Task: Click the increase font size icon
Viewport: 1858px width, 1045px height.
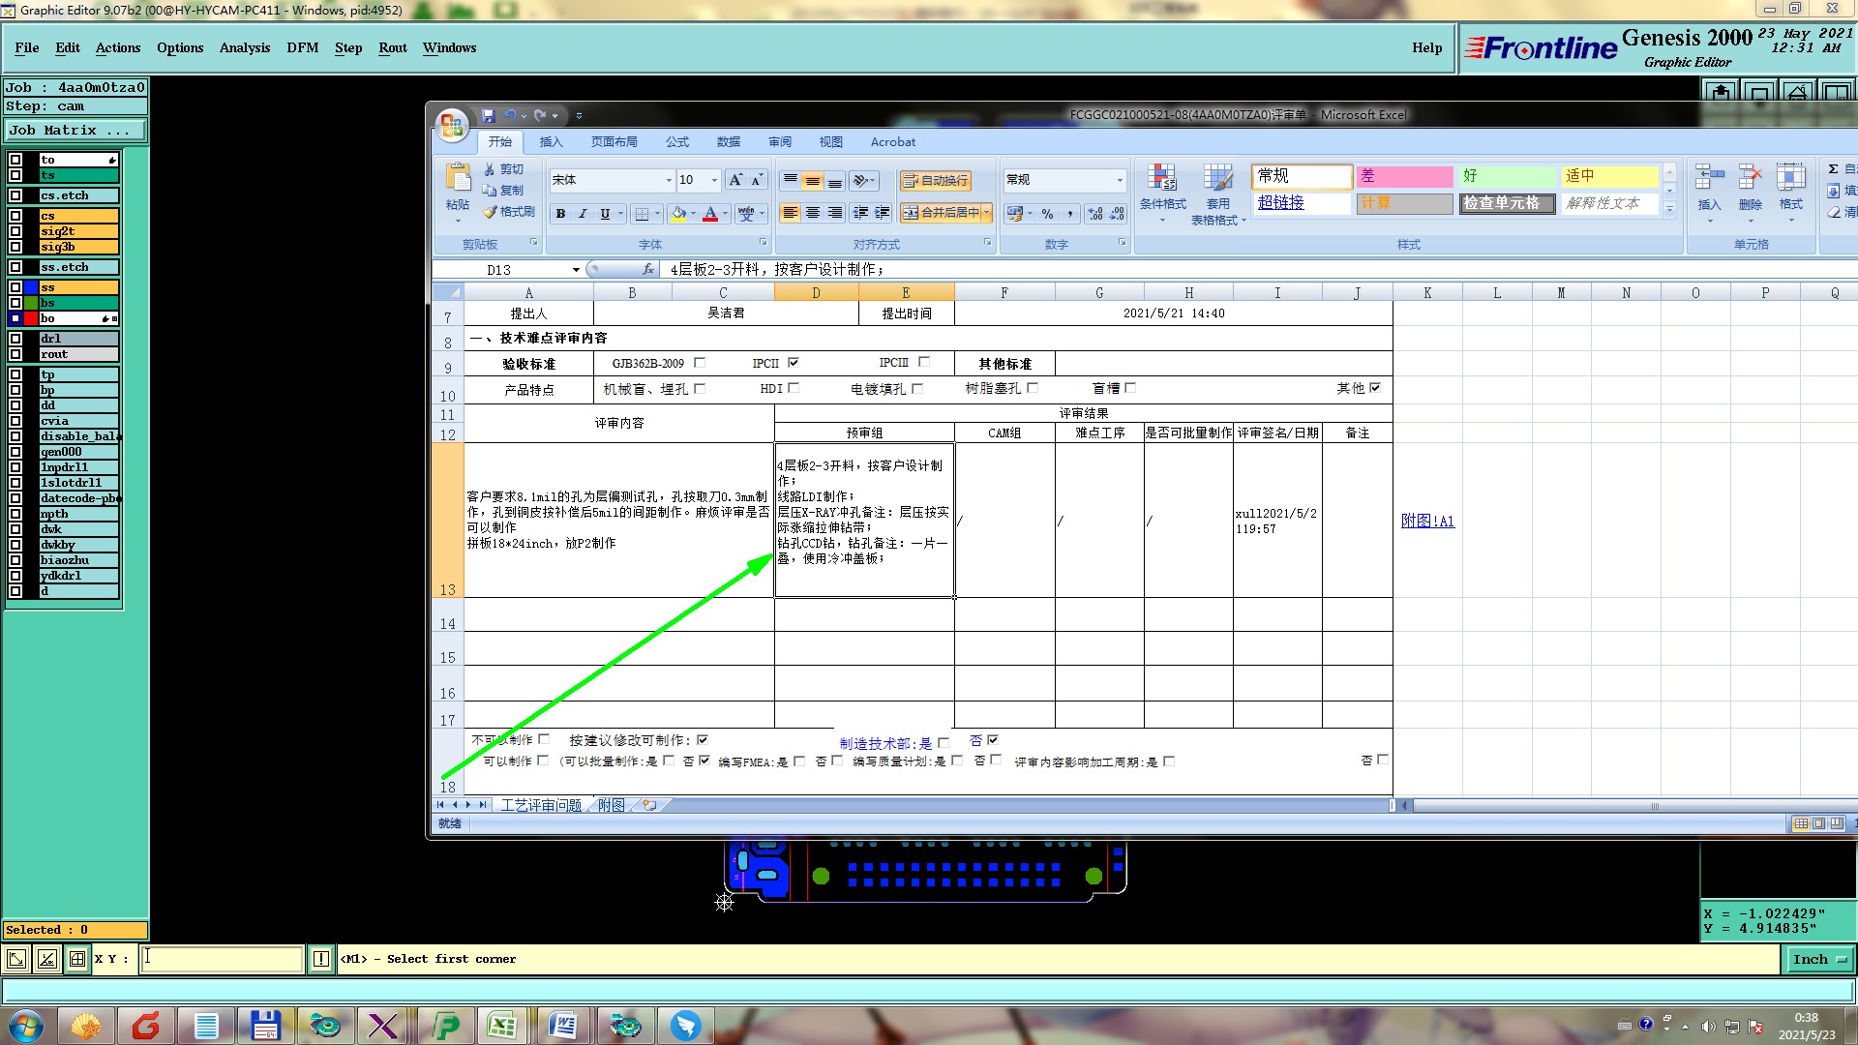Action: point(735,180)
